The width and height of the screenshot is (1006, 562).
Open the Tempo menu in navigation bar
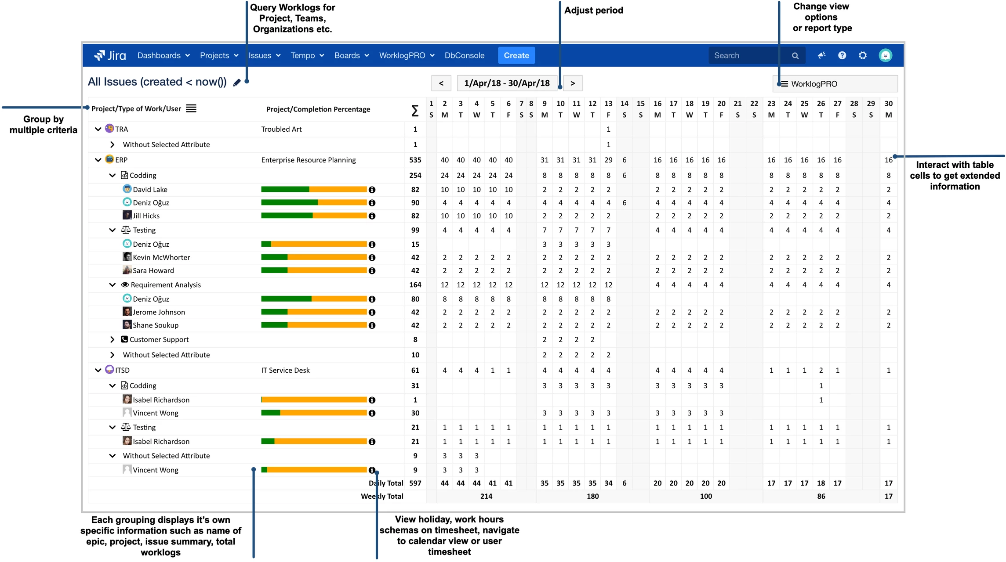[305, 55]
